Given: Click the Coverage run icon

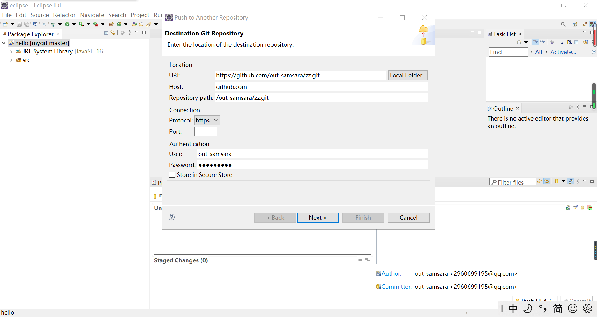Looking at the screenshot, I should [x=81, y=24].
